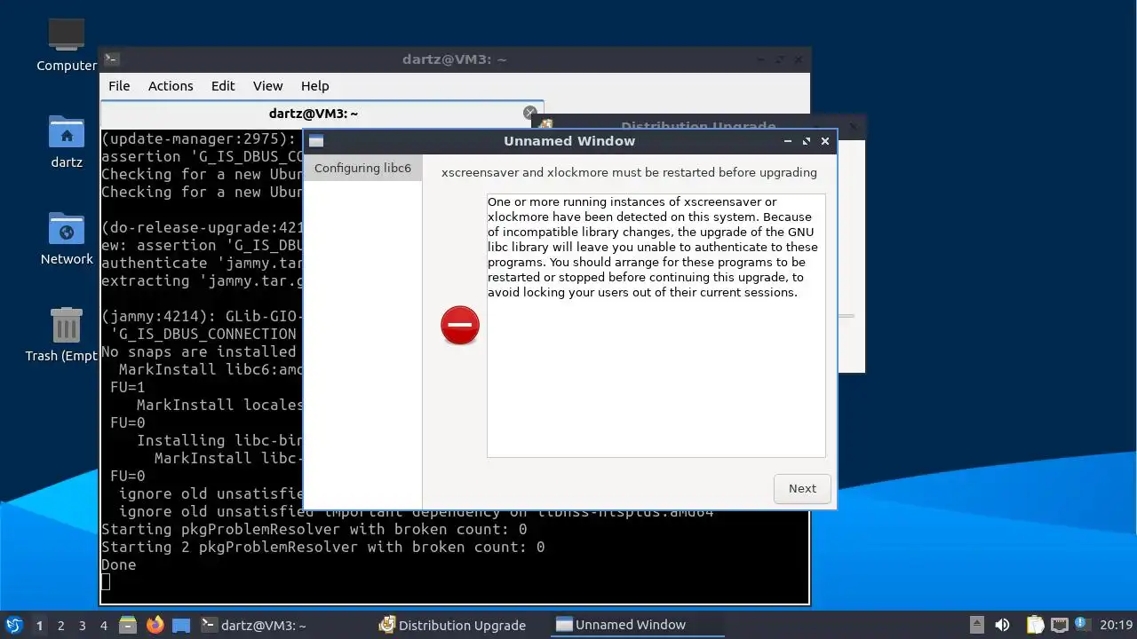
Task: Close the dartz@VM3 terminal tab
Action: (529, 113)
